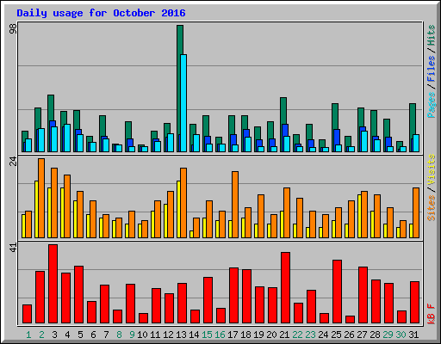Click the orange visits bar for day 17
This screenshot has height=344, width=441.
[x=235, y=205]
